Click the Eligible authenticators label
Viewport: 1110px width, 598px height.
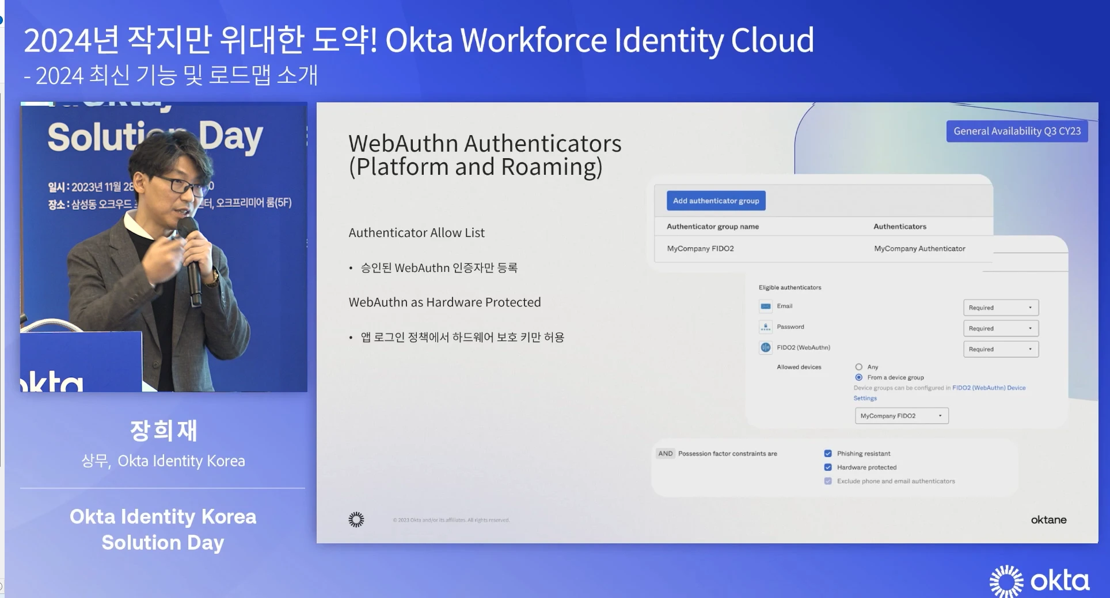tap(790, 287)
